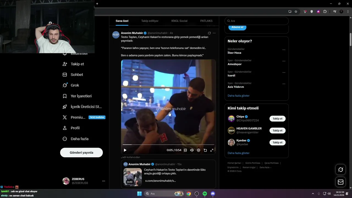Click install app icon in address bar

pyautogui.click(x=290, y=12)
